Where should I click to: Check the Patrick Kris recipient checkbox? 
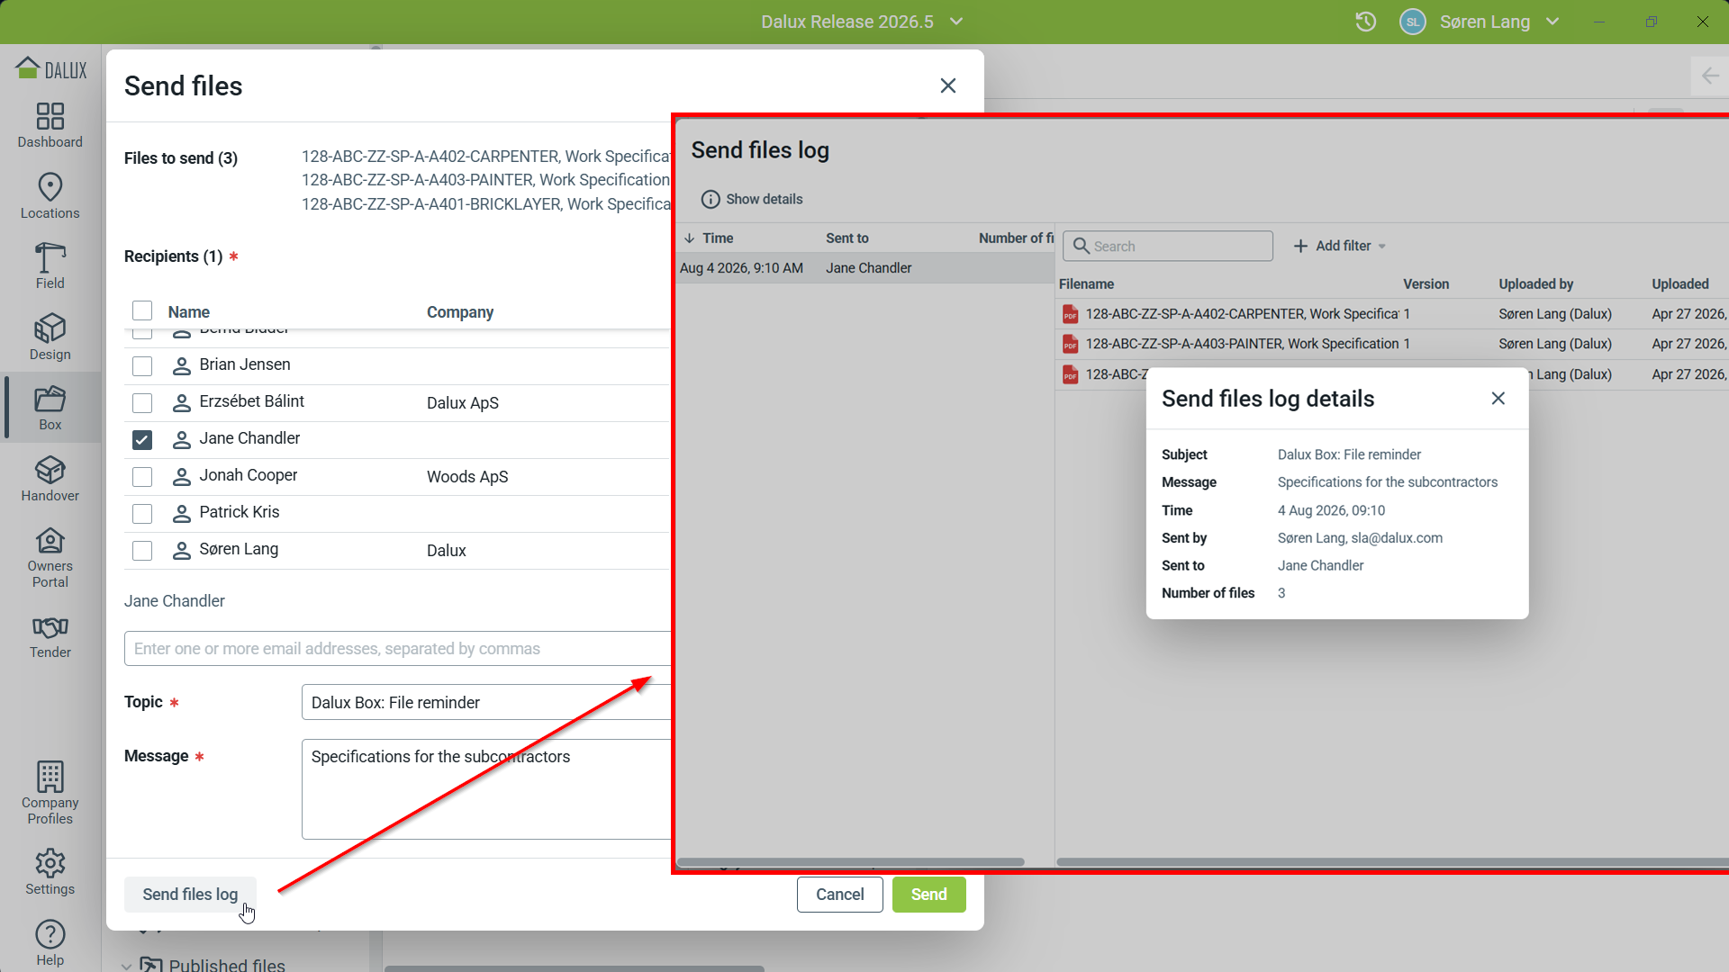point(142,514)
